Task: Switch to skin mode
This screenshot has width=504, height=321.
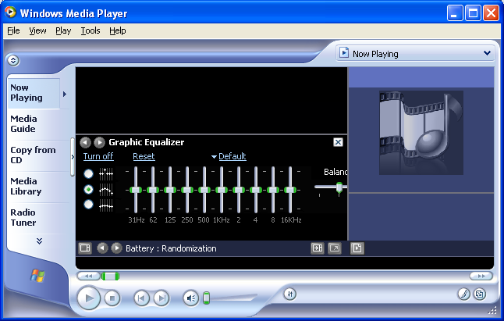Action: point(480,294)
